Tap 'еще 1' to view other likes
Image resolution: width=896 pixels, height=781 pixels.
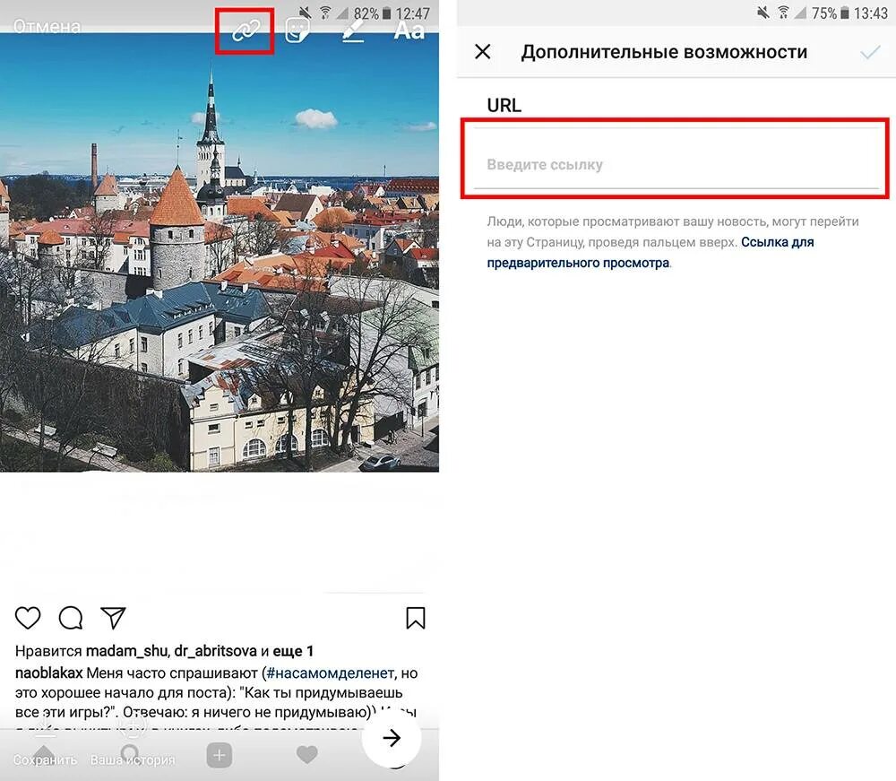pyautogui.click(x=293, y=651)
